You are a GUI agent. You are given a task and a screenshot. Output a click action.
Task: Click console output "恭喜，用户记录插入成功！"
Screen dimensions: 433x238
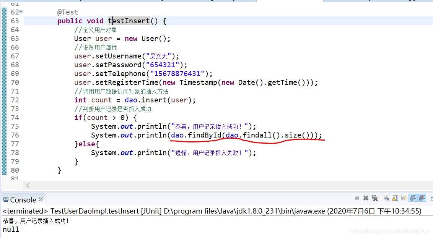pyautogui.click(x=36, y=221)
